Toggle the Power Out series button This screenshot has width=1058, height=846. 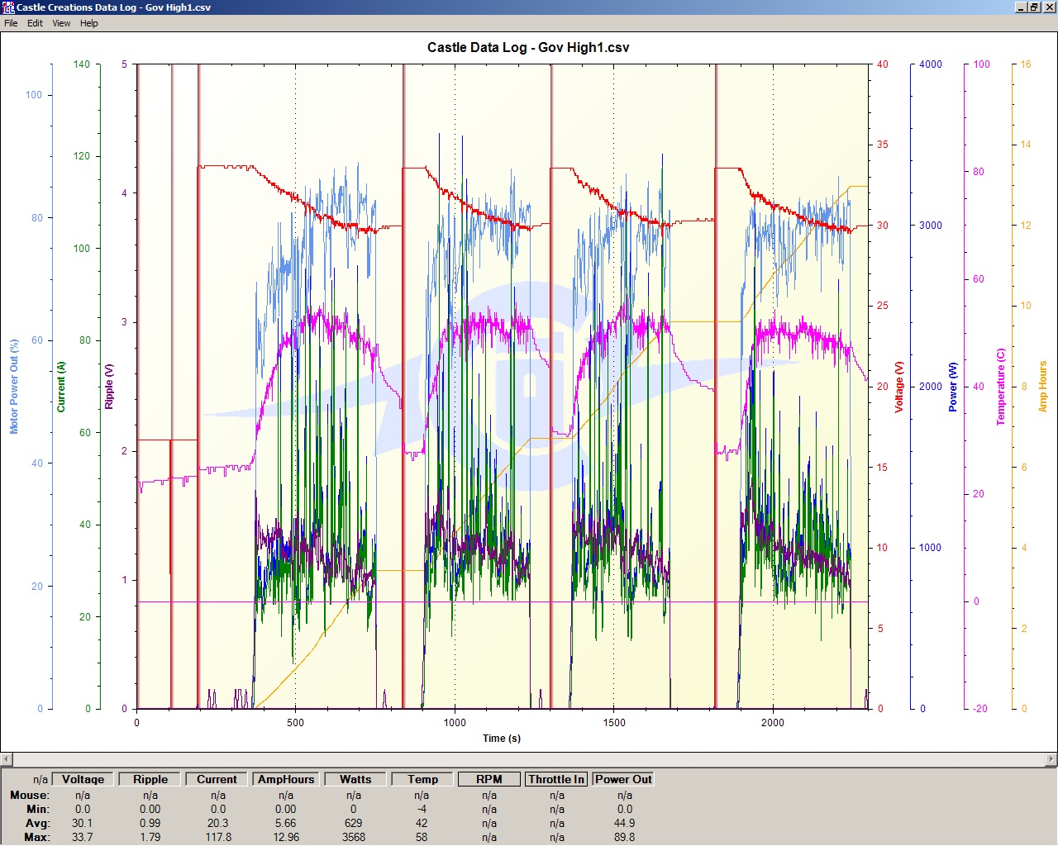click(x=623, y=779)
